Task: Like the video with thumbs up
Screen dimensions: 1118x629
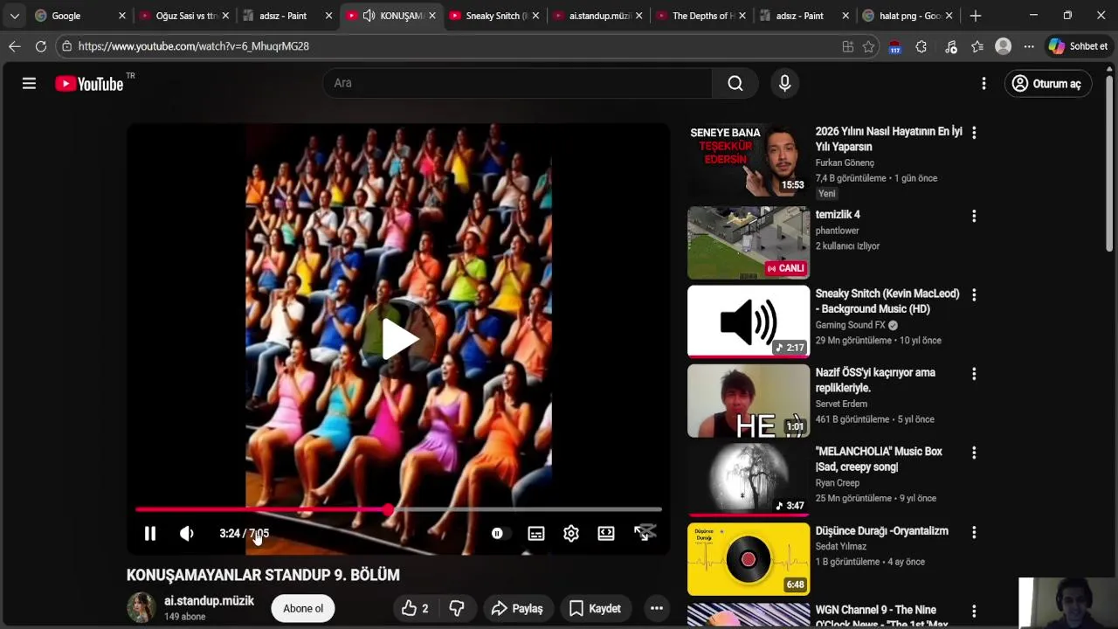Action: (x=416, y=608)
